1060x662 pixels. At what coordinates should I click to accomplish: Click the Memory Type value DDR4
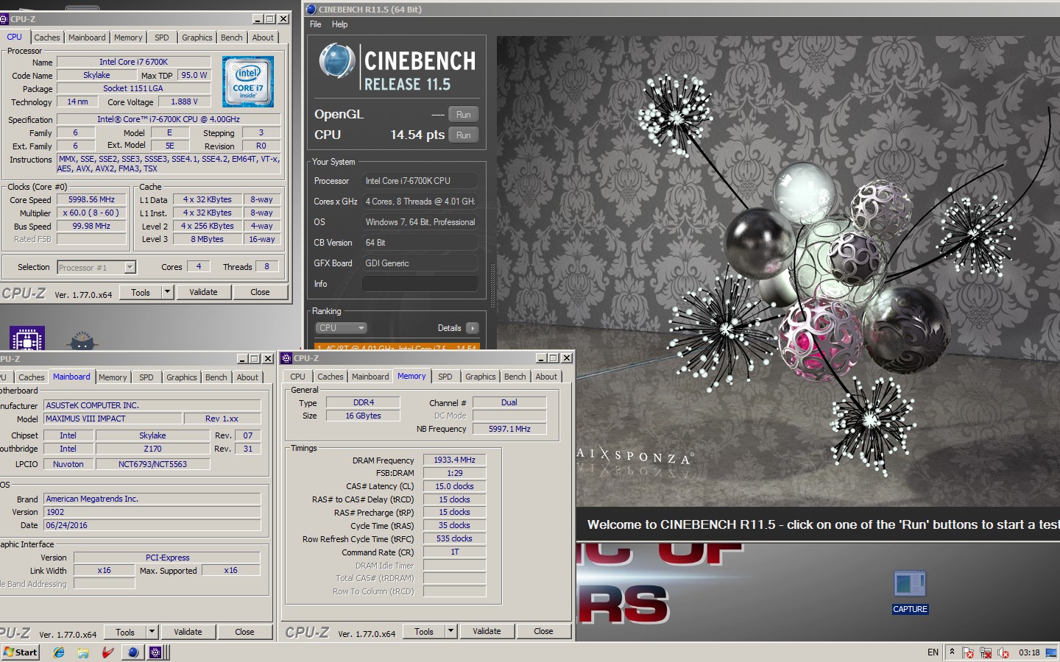click(x=363, y=403)
